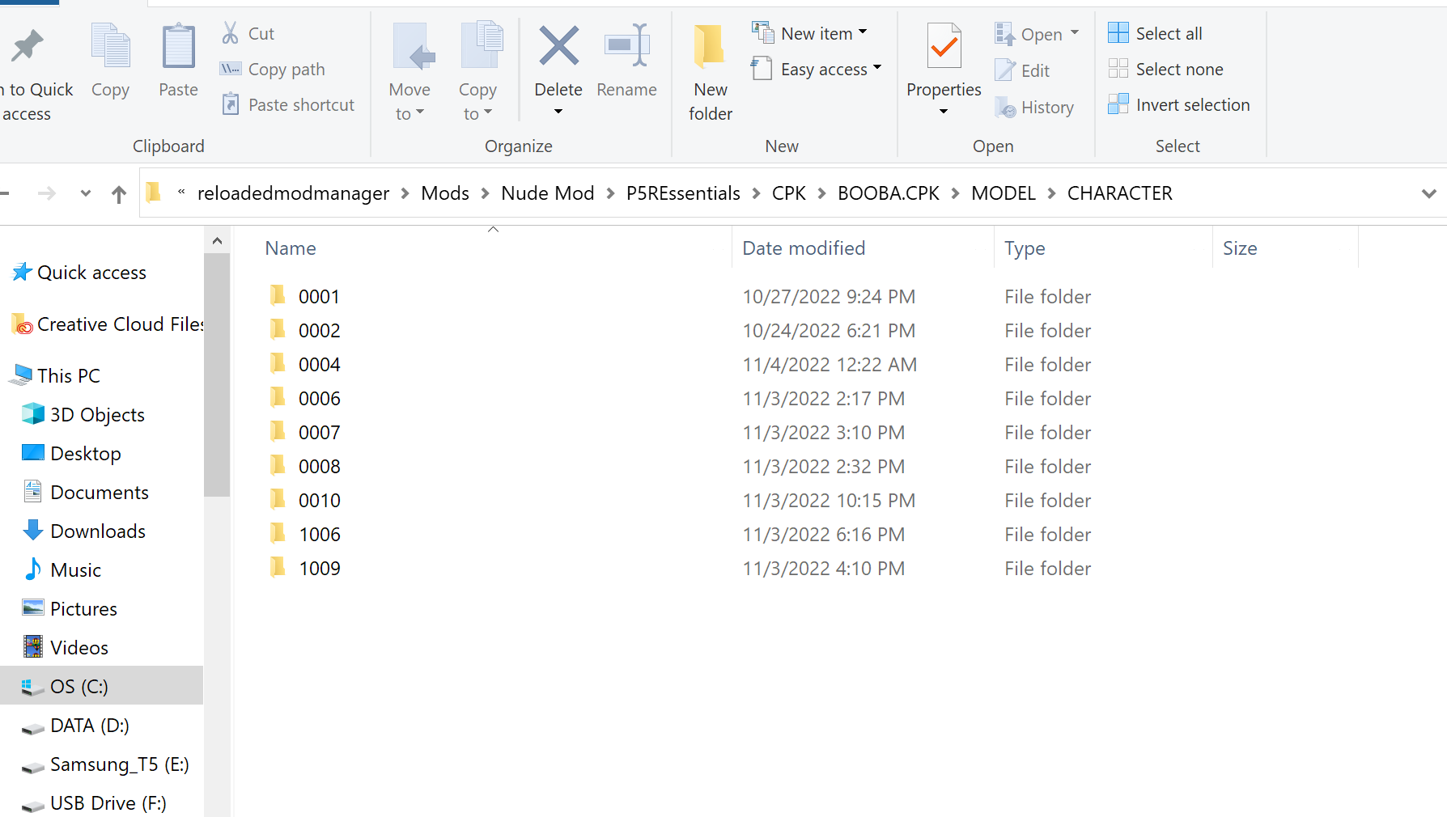Click the Cut scissors icon
This screenshot has width=1447, height=817.
231,33
